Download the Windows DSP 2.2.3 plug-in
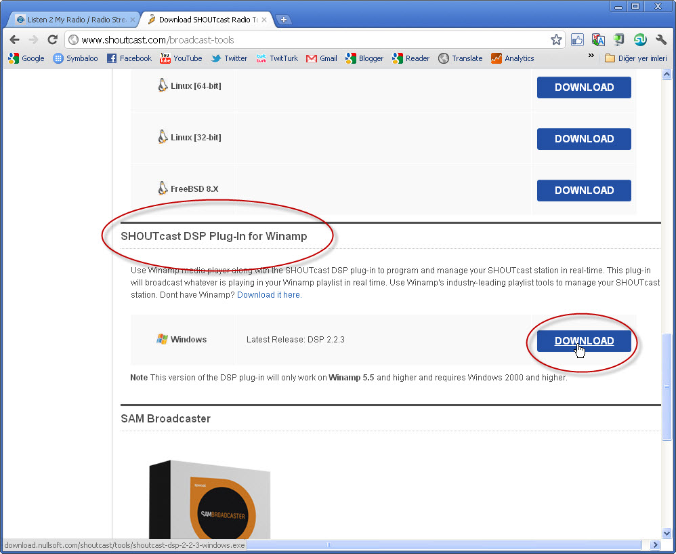 pyautogui.click(x=584, y=341)
